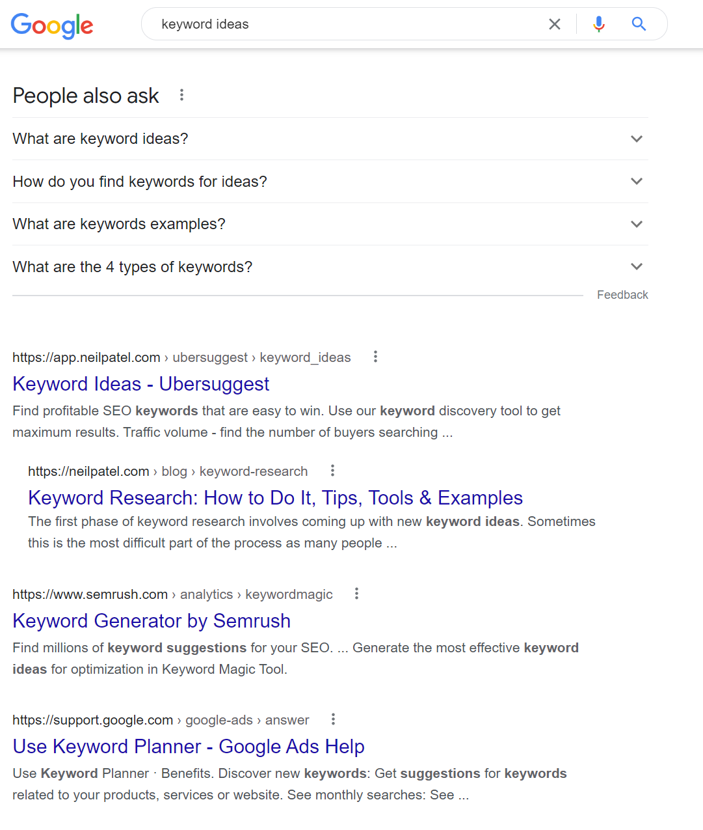Click the Feedback link
Image resolution: width=703 pixels, height=830 pixels.
(x=622, y=295)
